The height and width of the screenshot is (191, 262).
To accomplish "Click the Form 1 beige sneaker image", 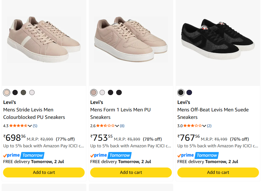I will [x=131, y=40].
